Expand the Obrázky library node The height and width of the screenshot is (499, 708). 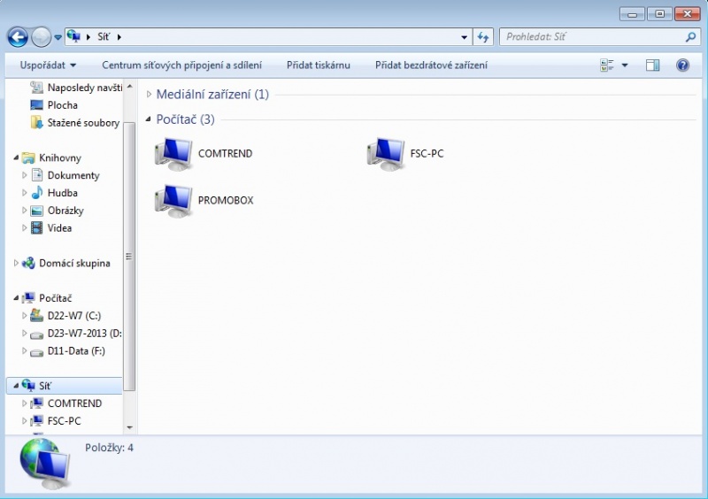pyautogui.click(x=25, y=211)
